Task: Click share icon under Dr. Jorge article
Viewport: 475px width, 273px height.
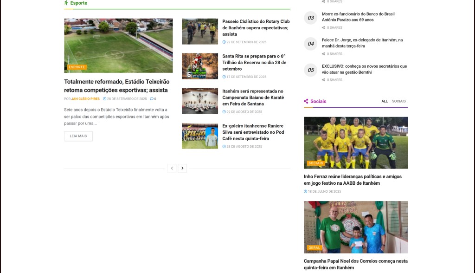Action: click(323, 54)
